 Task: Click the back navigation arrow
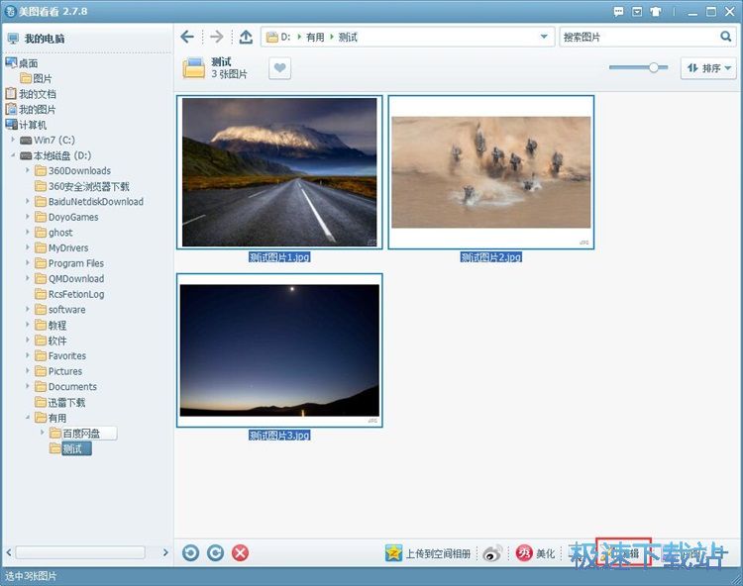187,37
